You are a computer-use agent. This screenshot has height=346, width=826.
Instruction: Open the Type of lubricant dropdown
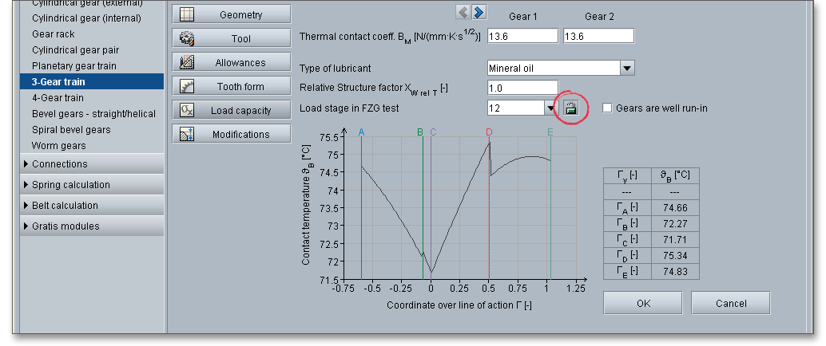click(627, 69)
